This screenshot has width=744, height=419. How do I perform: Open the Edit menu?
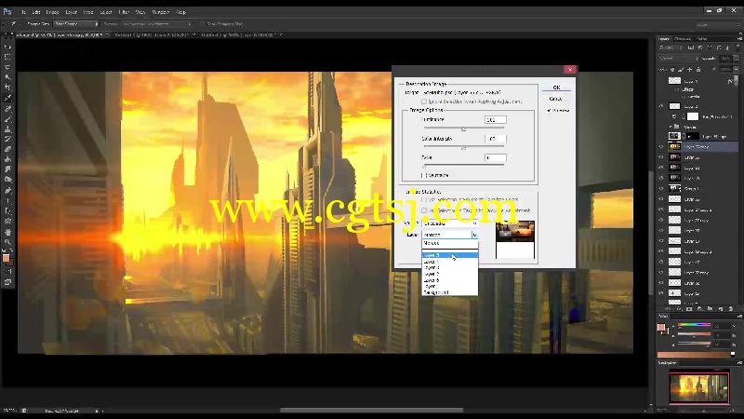coord(36,12)
